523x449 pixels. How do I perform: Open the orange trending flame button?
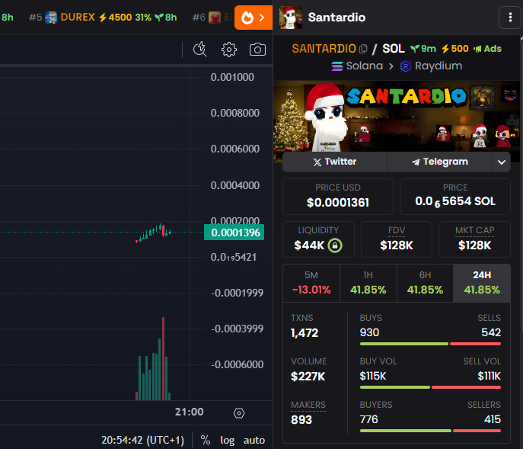click(254, 18)
